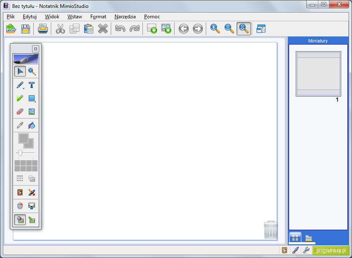Open the Plik menu
Viewport: 352px width, 258px height.
point(10,17)
